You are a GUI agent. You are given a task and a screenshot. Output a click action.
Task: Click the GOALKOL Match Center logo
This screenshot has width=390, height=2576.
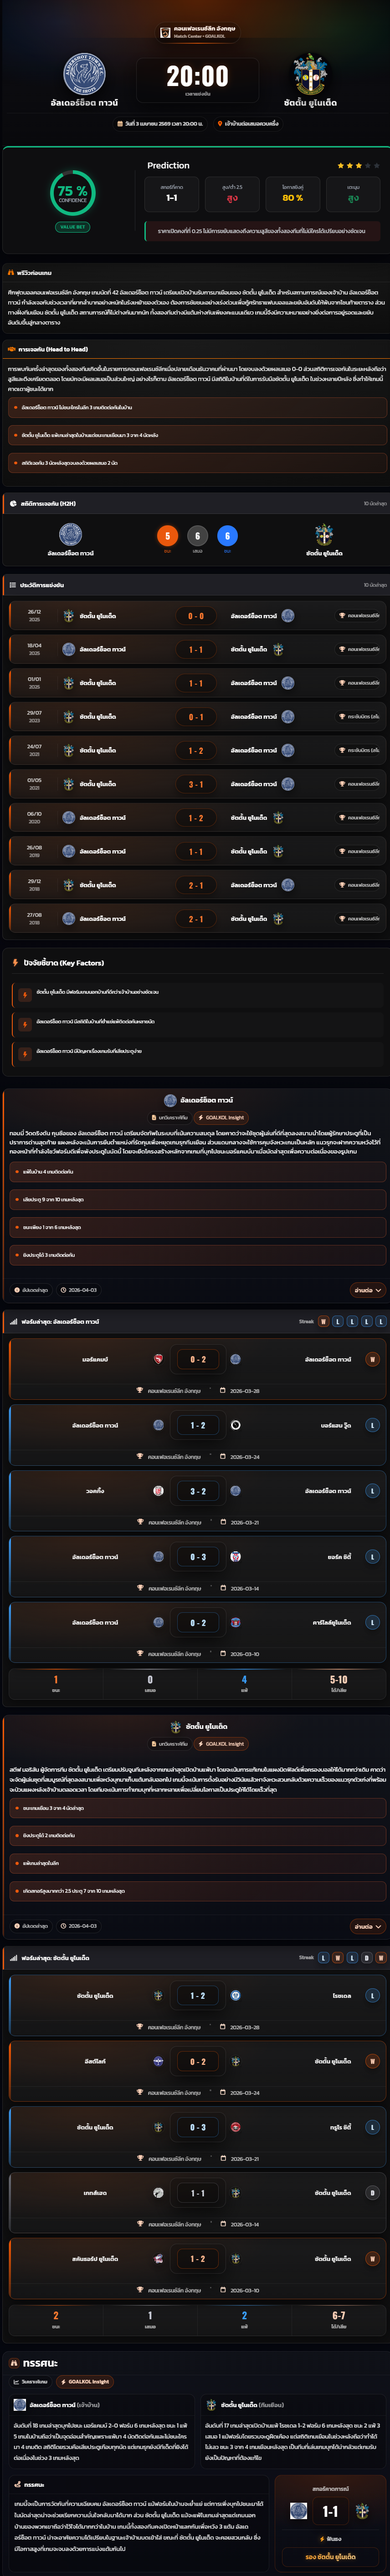click(x=165, y=32)
